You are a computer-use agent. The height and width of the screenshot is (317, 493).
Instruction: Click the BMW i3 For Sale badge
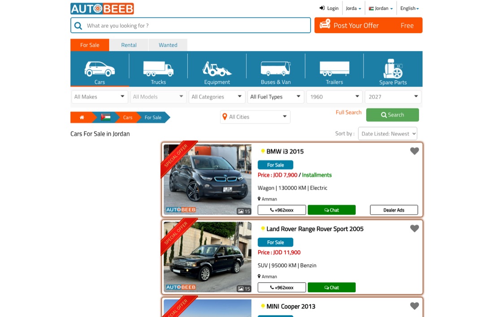[276, 165]
